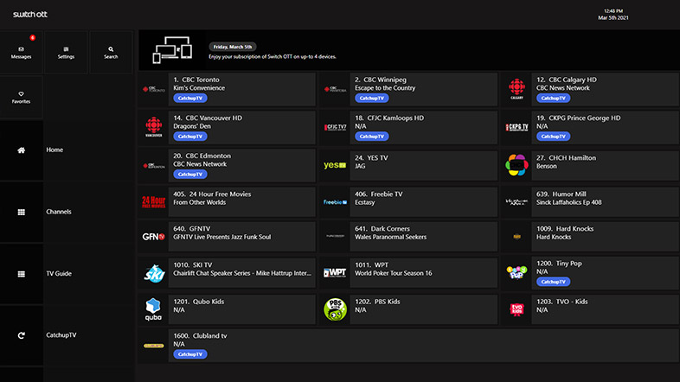Open Favorites heart icon
Screen dimensions: 680x382
coord(21,93)
